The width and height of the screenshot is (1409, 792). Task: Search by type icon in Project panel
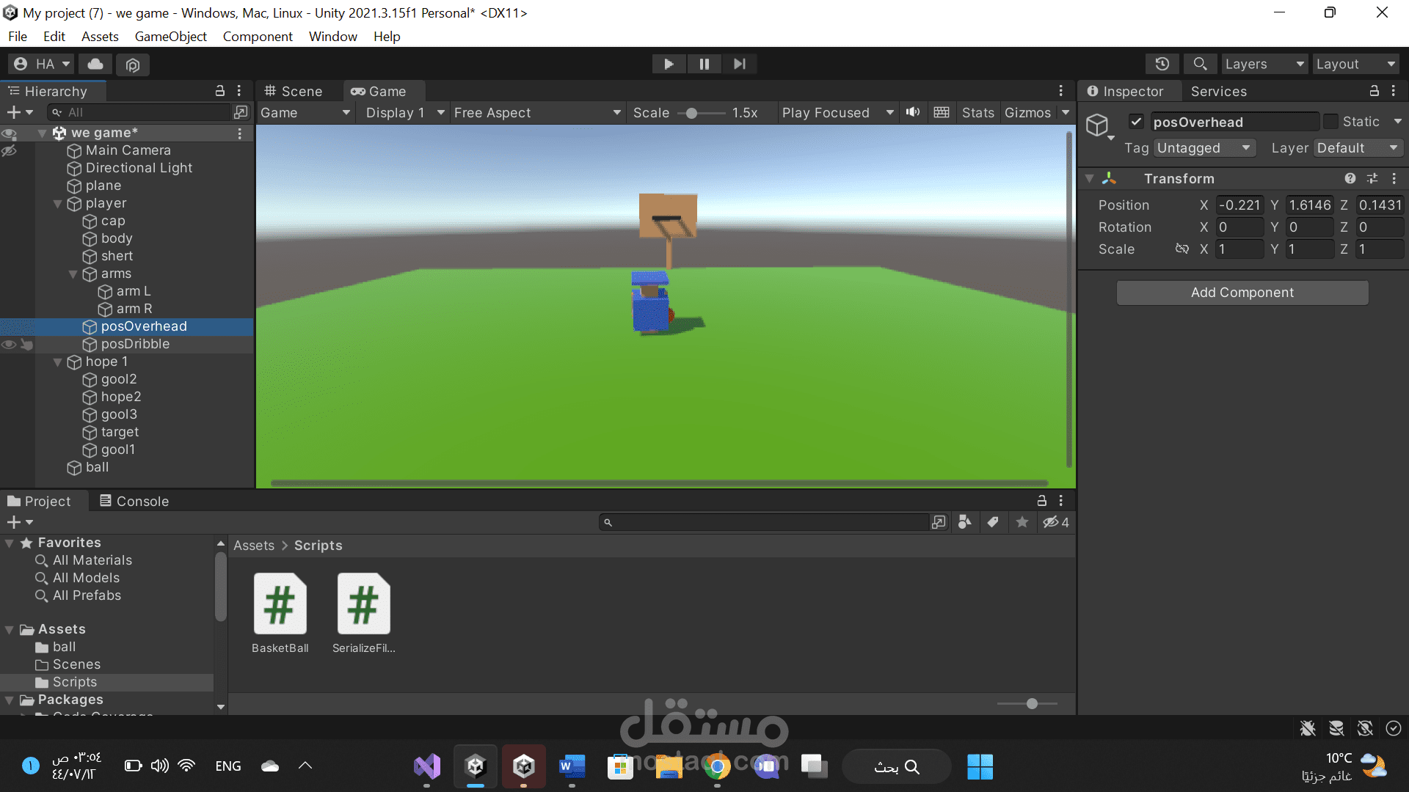[x=965, y=522]
